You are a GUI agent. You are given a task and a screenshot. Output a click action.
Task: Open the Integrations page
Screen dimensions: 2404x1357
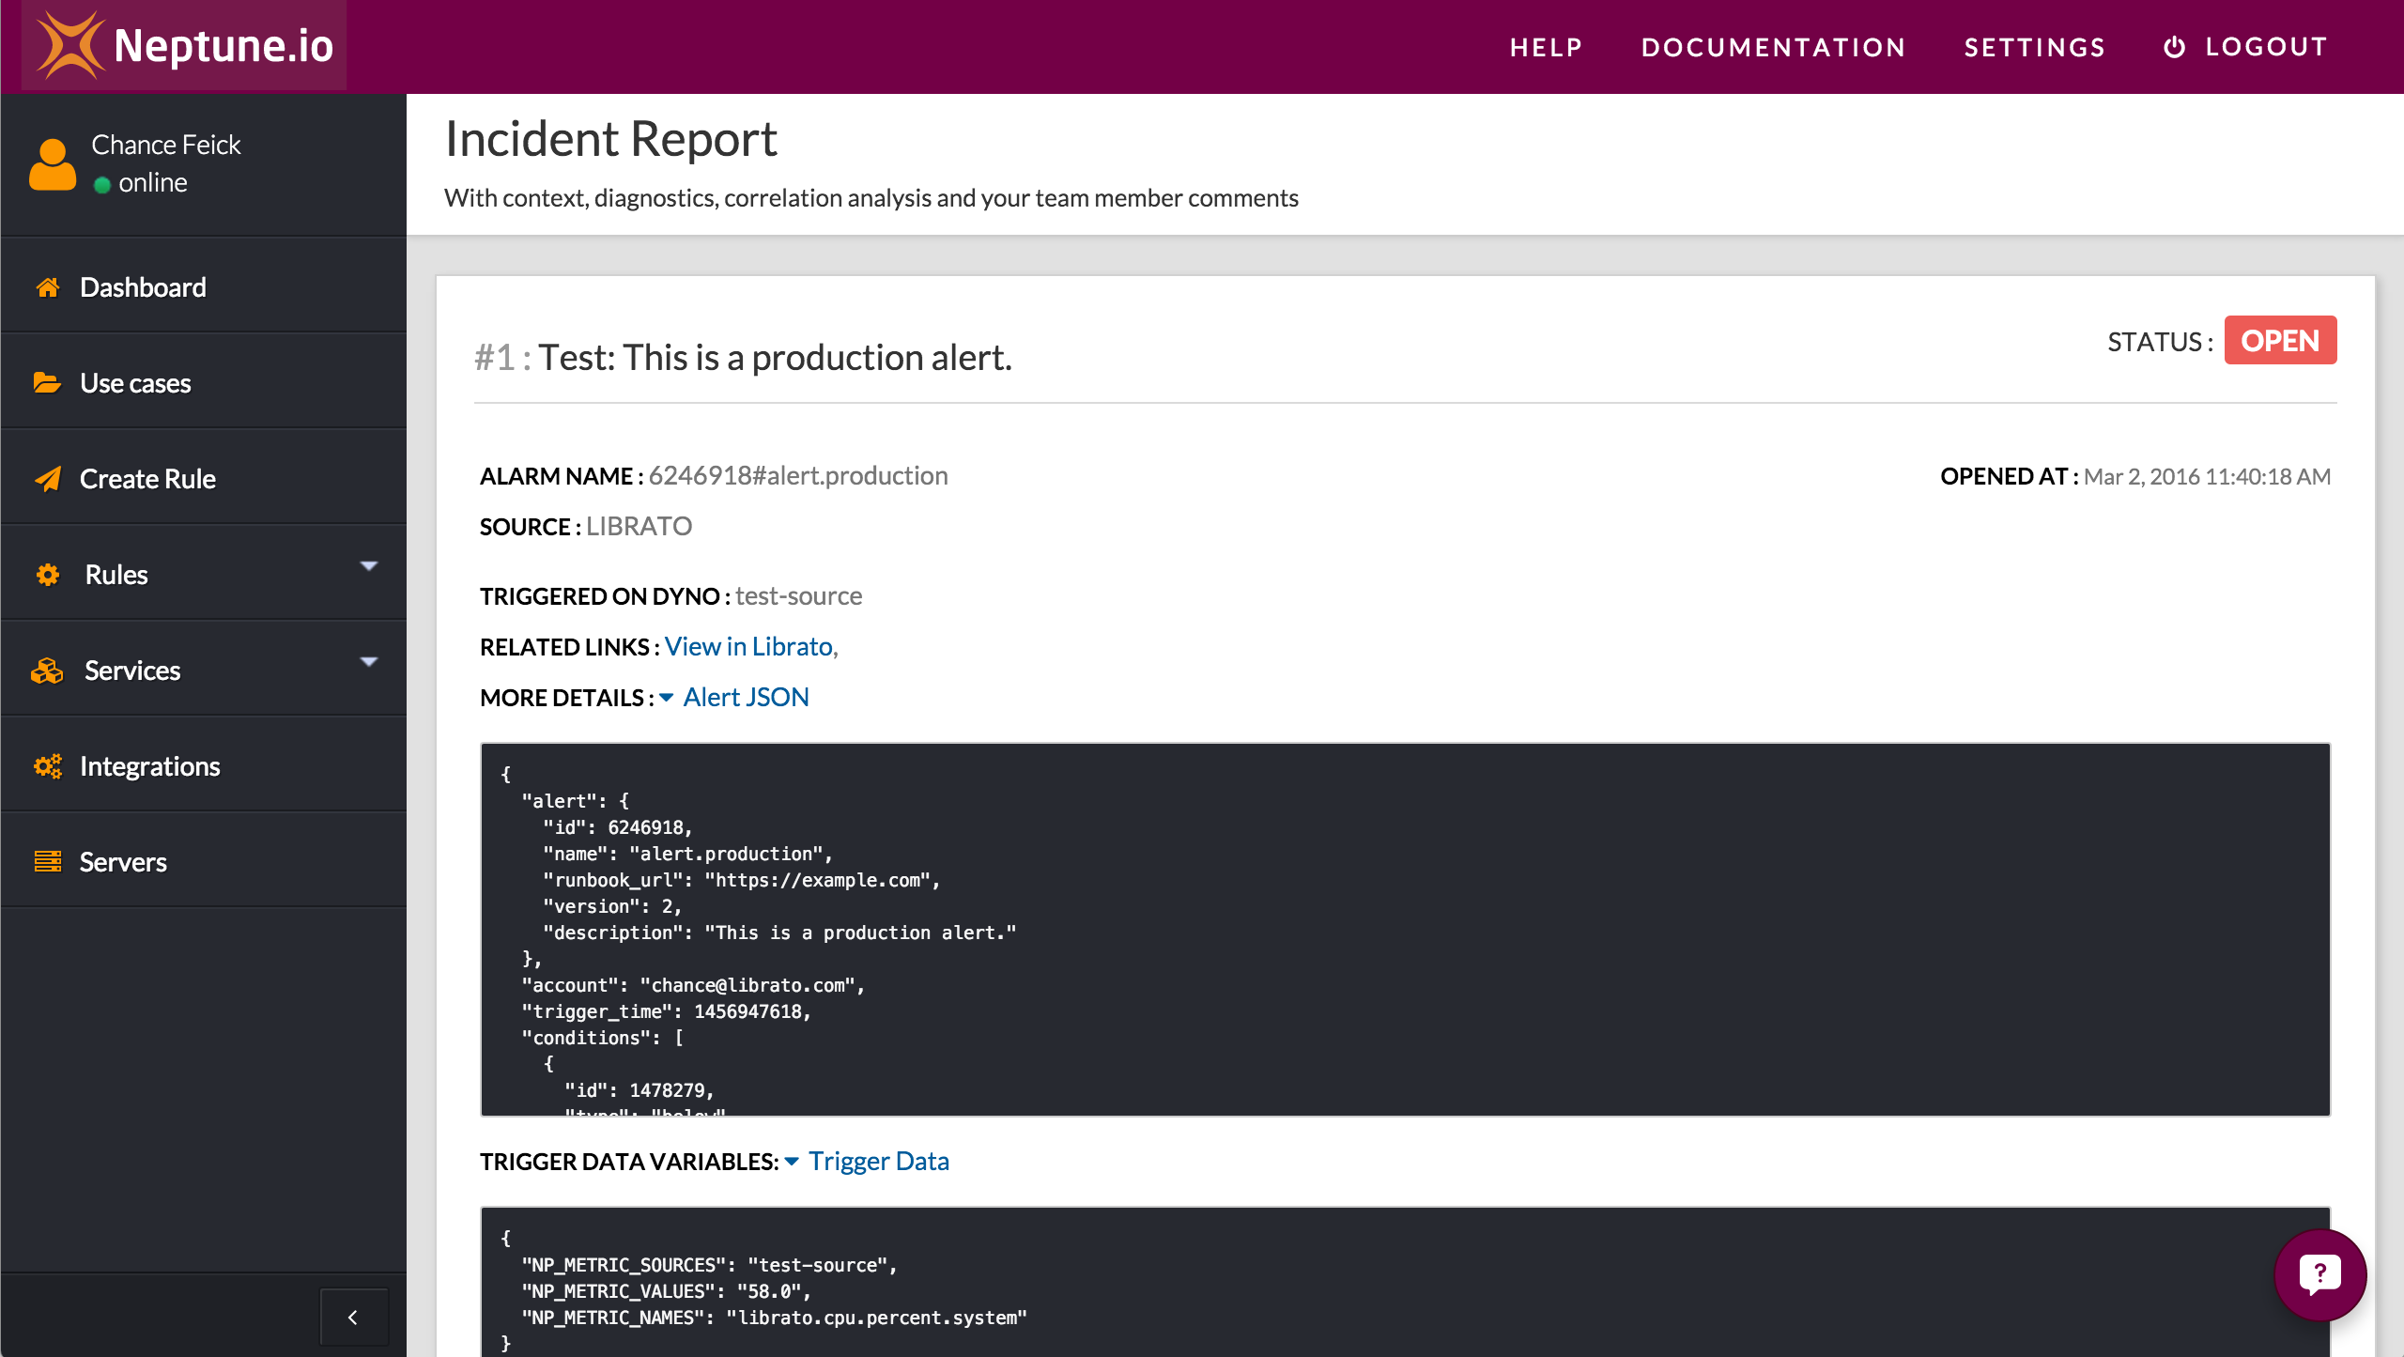point(204,766)
